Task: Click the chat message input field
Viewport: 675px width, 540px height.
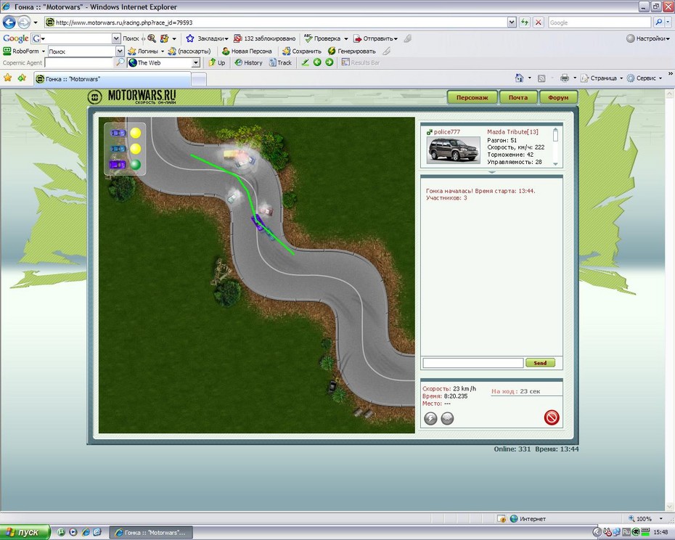Action: click(x=473, y=363)
